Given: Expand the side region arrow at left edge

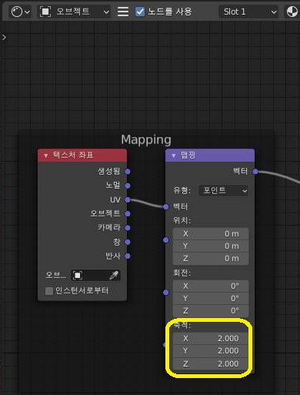Looking at the screenshot, I should click(4, 38).
